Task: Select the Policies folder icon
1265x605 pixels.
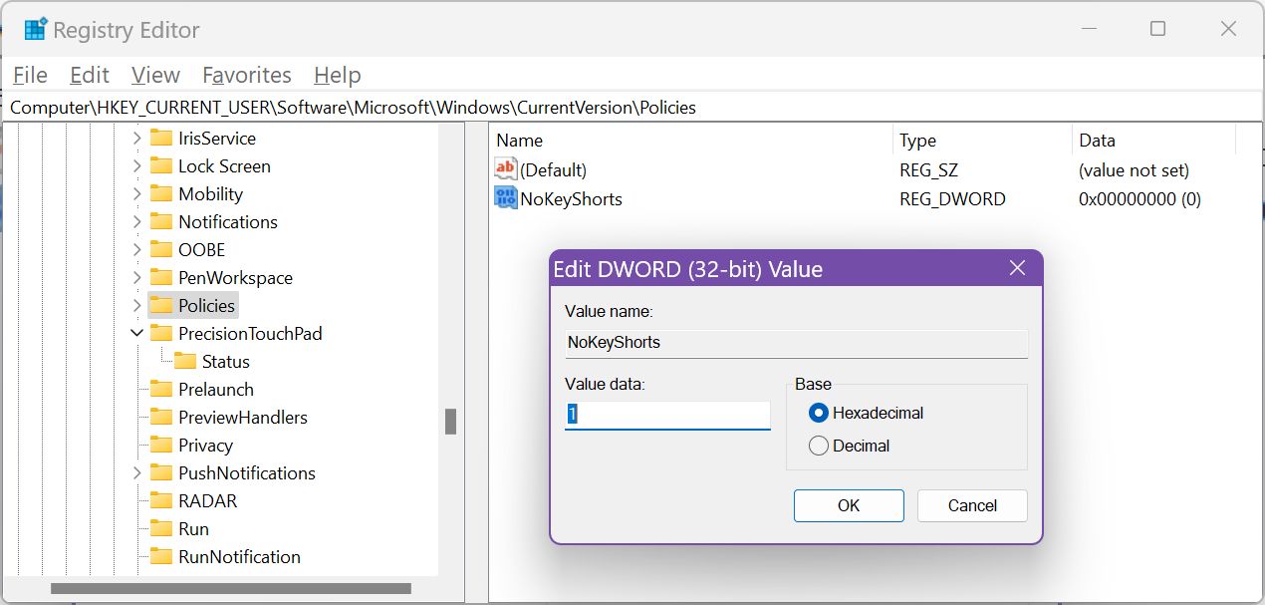Action: pyautogui.click(x=160, y=305)
